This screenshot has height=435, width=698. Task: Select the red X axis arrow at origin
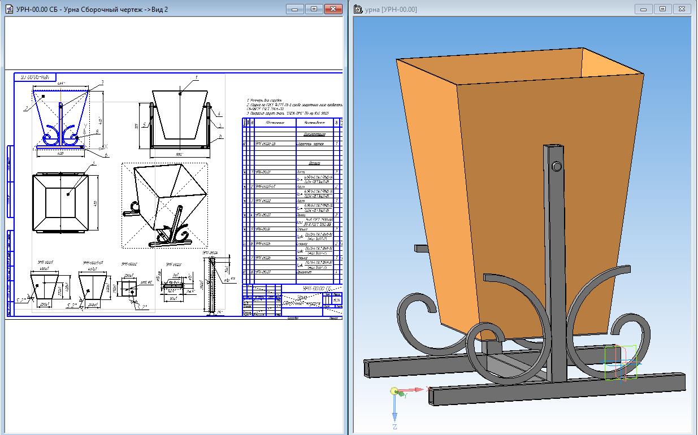coord(415,390)
